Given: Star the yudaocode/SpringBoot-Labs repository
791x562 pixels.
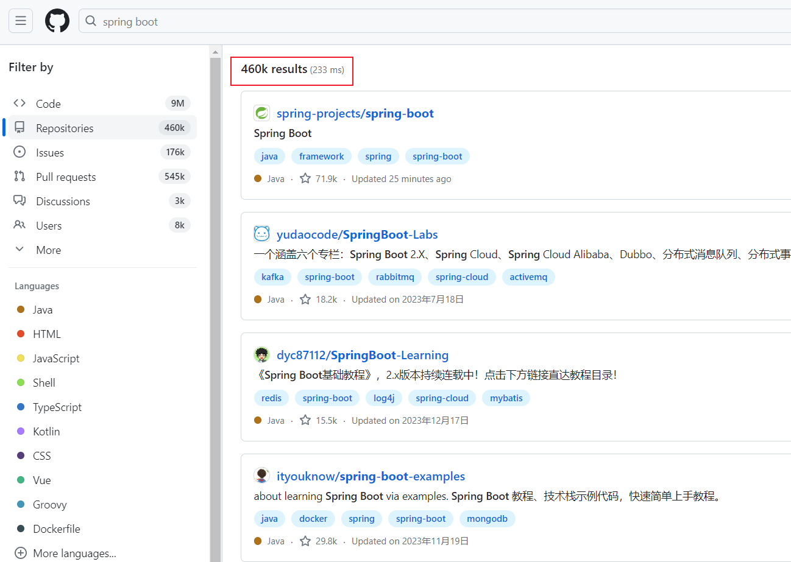Looking at the screenshot, I should (305, 300).
